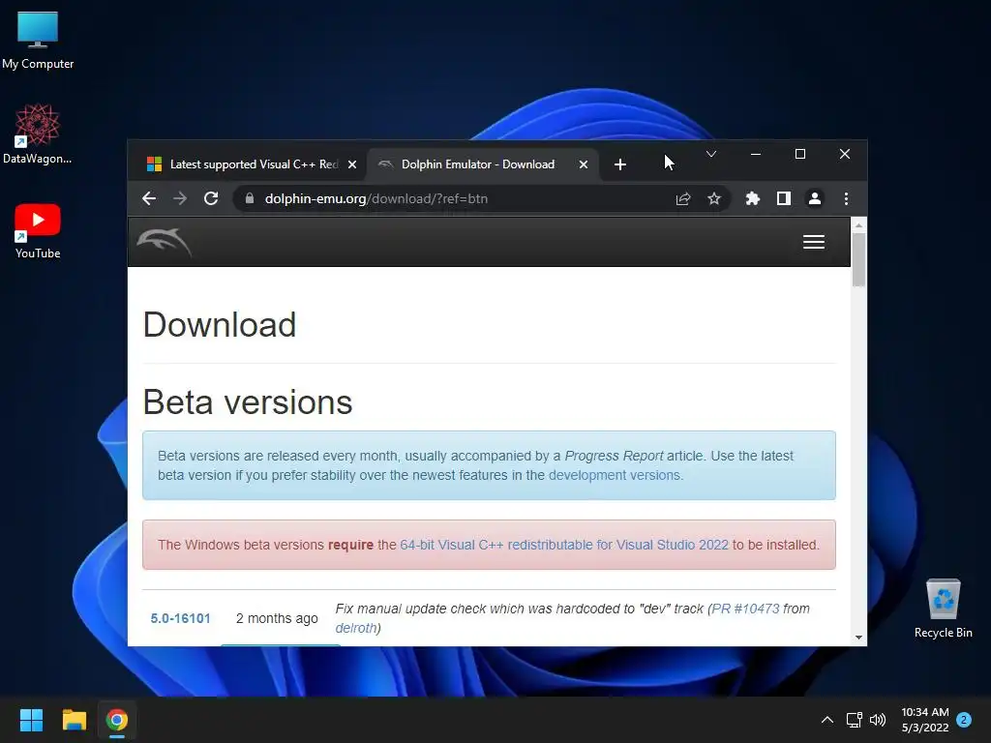The image size is (991, 743).
Task: Expand the site hamburger navigation menu
Action: [813, 242]
